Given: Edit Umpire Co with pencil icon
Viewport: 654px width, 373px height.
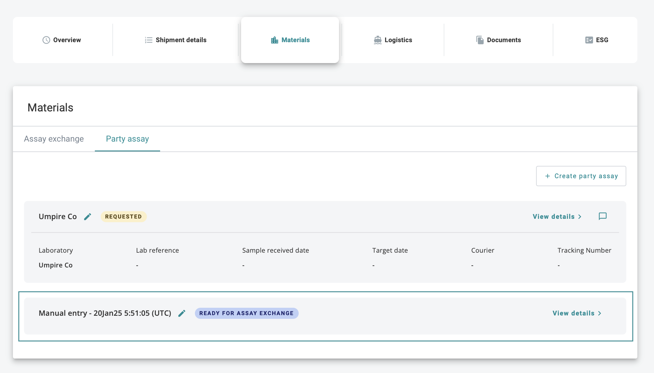Looking at the screenshot, I should click(x=88, y=217).
